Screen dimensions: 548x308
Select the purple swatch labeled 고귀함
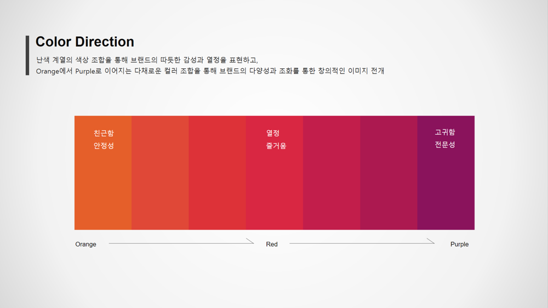pos(446,173)
